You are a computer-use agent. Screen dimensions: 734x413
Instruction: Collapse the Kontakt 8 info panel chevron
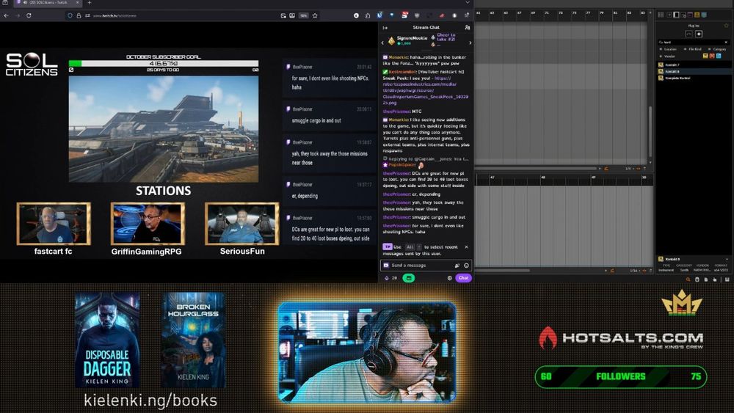727,259
